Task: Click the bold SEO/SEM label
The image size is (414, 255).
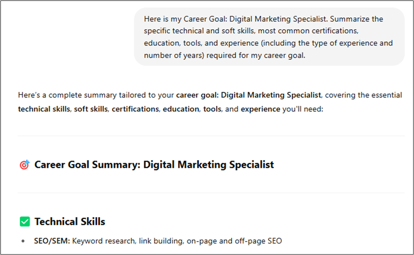Action: click(x=52, y=241)
